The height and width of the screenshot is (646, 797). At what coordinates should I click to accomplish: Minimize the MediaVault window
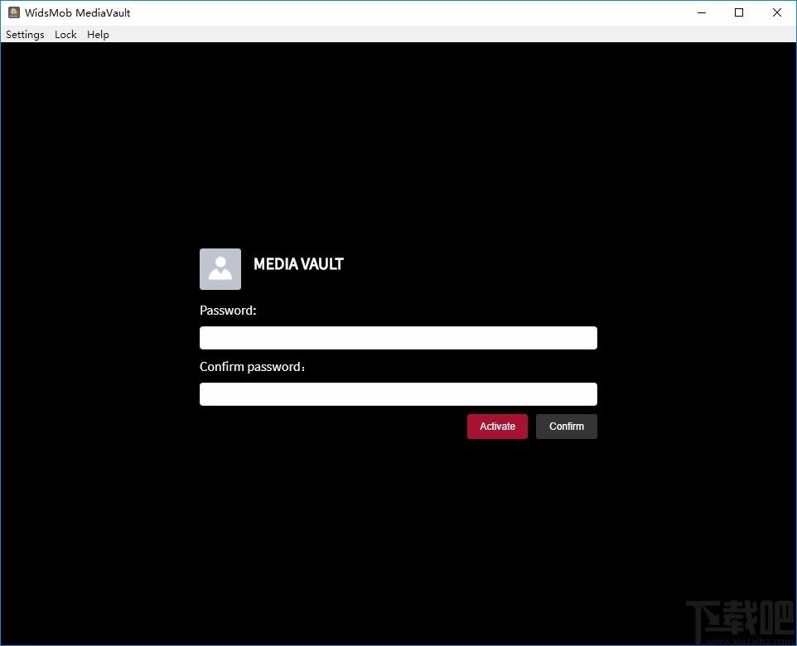coord(702,12)
